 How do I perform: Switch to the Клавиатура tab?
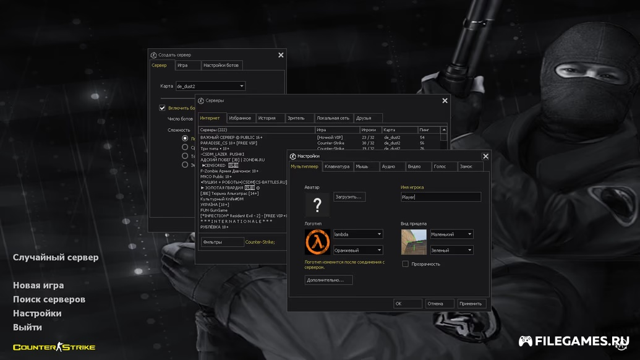pyautogui.click(x=337, y=166)
